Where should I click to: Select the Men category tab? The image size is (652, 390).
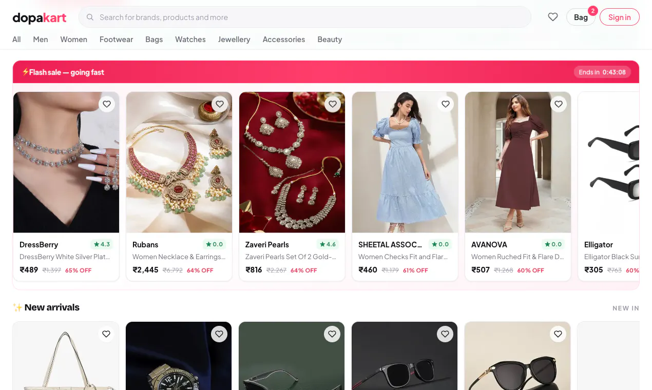coord(41,40)
